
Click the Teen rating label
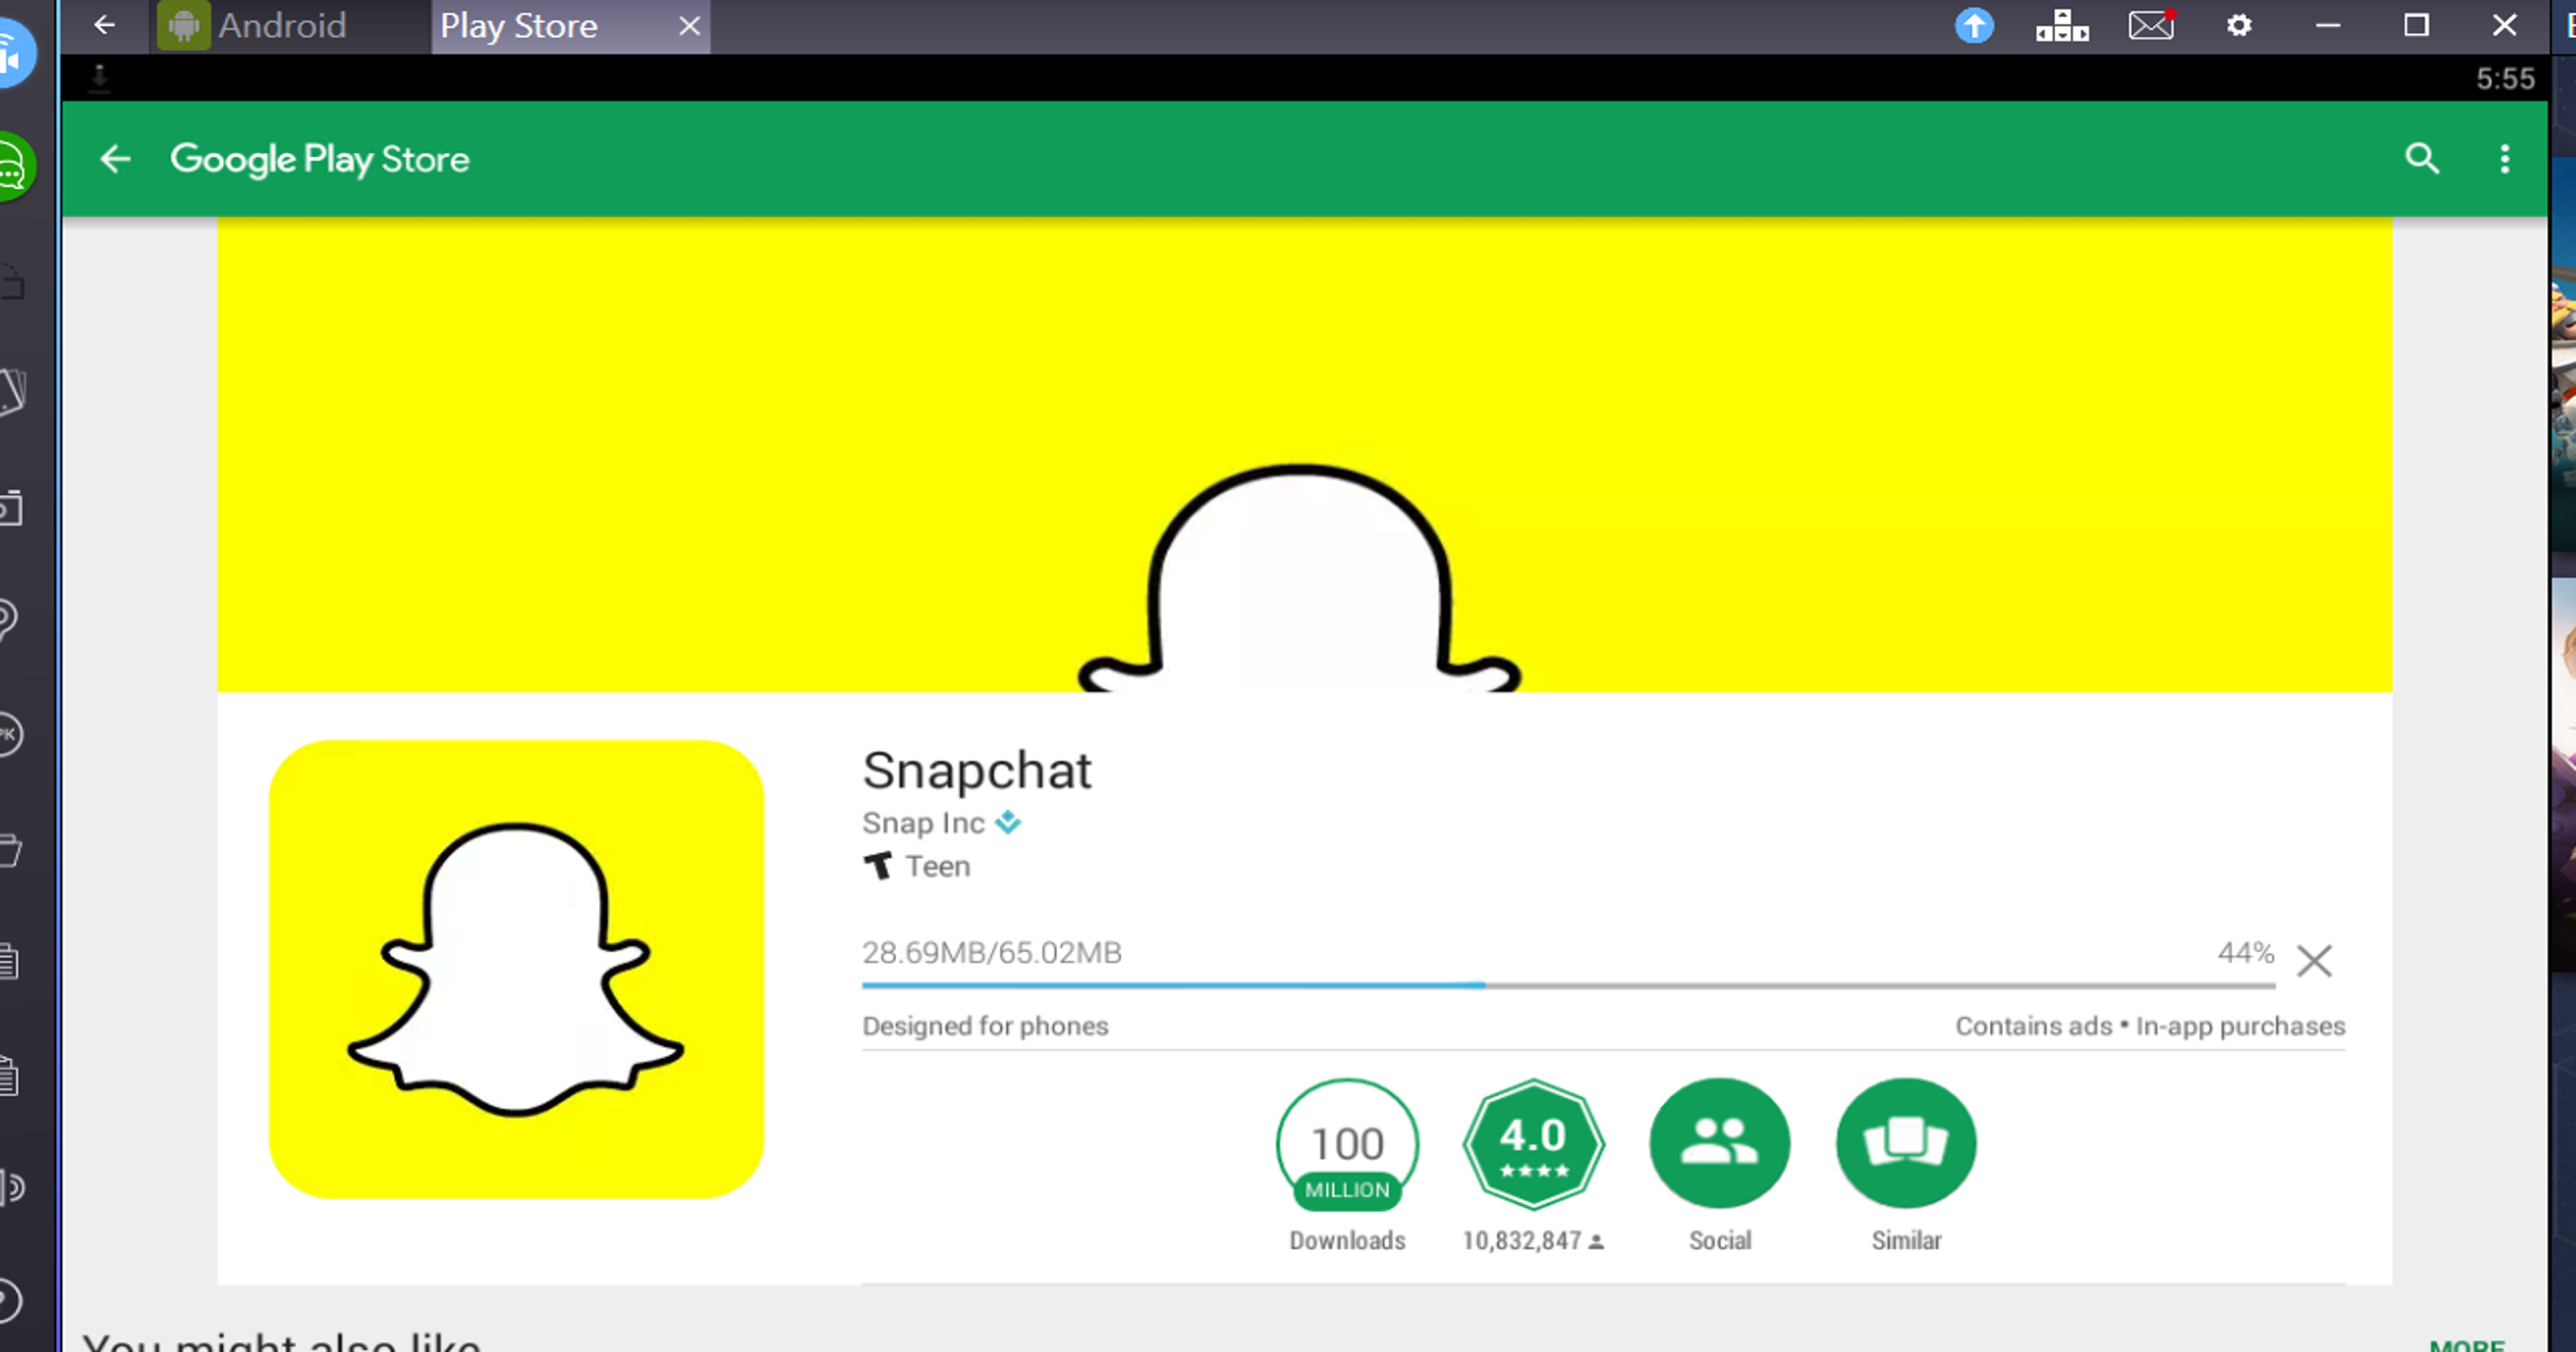[x=937, y=865]
